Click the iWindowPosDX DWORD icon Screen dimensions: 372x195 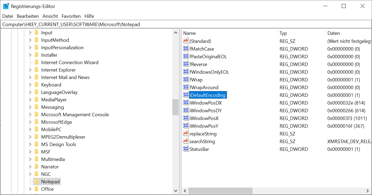tap(186, 103)
